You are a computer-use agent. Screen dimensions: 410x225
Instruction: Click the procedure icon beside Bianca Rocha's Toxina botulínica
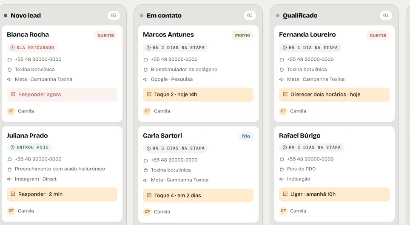[x=10, y=70]
